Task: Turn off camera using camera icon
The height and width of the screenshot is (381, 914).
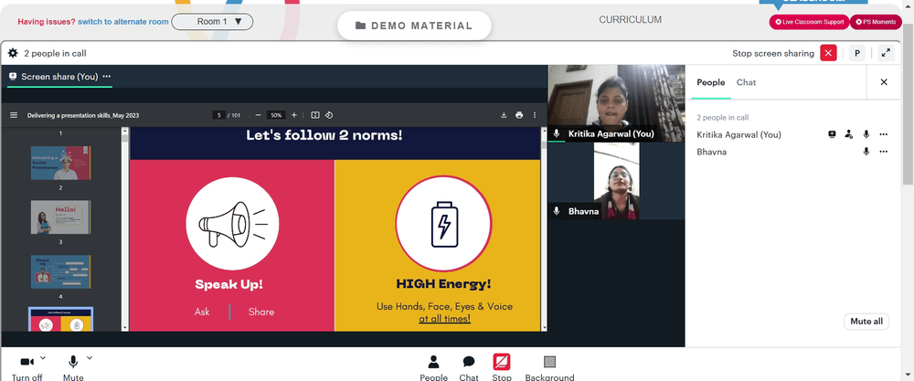Action: coord(27,363)
